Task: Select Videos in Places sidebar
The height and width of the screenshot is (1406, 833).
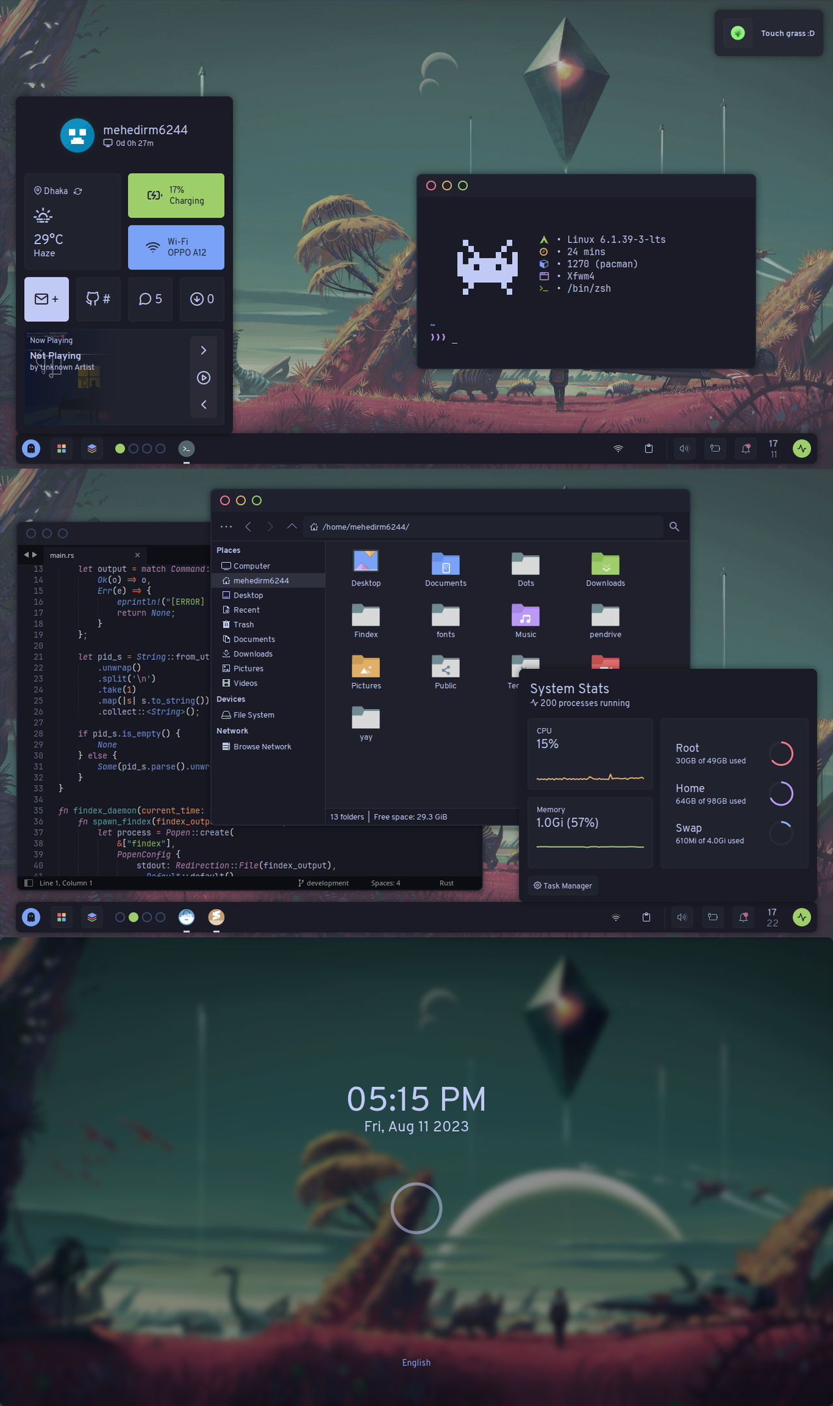Action: tap(268, 683)
